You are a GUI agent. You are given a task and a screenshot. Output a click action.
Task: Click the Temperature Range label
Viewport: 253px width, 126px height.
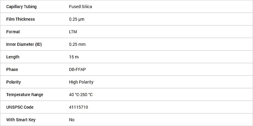[25, 95]
